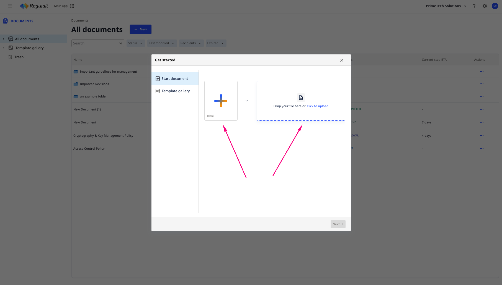
Task: Expand the Status filter dropdown
Action: click(x=135, y=43)
